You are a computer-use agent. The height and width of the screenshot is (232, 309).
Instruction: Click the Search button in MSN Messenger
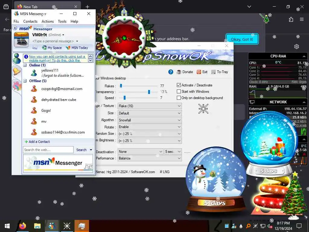(81, 150)
